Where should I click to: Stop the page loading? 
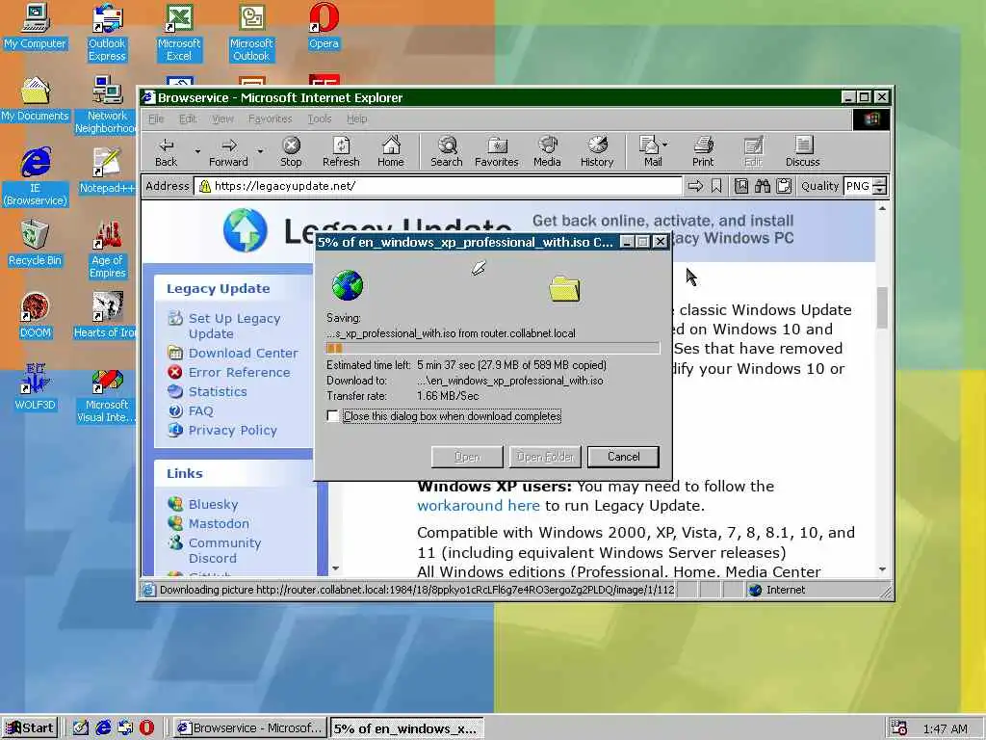coord(291,151)
